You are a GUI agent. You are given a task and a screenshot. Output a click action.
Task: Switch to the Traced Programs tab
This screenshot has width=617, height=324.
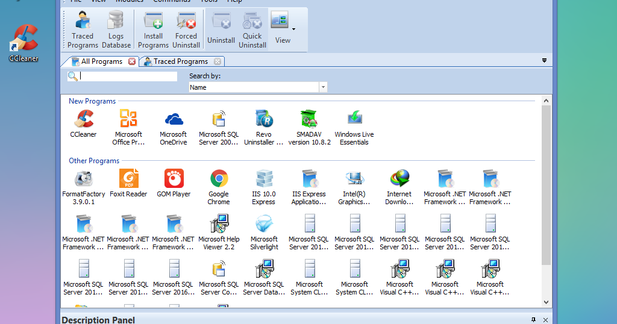pyautogui.click(x=180, y=61)
